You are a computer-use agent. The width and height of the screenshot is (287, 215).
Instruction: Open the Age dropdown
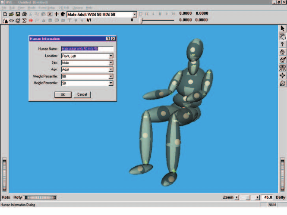[111, 69]
